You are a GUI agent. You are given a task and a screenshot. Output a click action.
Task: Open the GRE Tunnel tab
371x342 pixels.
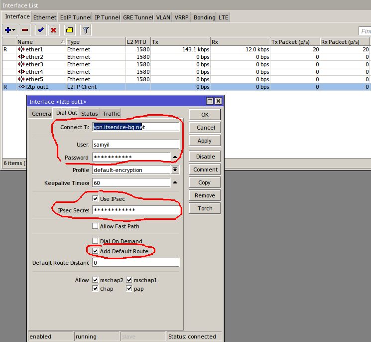pyautogui.click(x=138, y=17)
